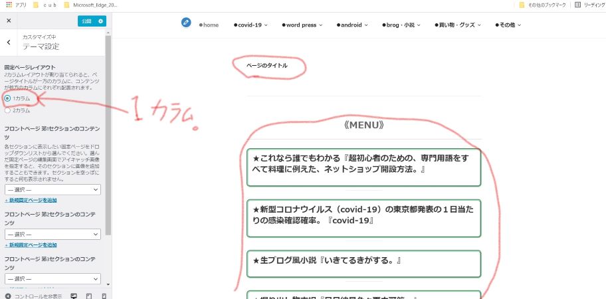The image size is (606, 299).
Task: Open the アプリ apps bookmark icon
Action: point(16,5)
